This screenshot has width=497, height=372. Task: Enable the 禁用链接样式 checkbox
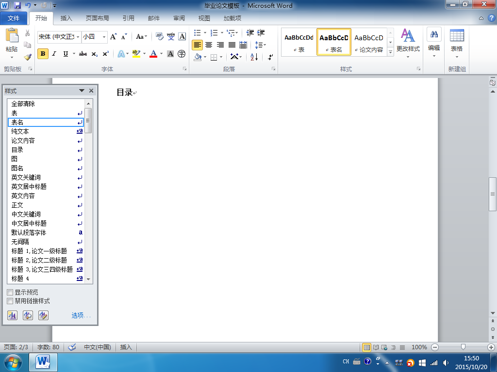tap(10, 301)
